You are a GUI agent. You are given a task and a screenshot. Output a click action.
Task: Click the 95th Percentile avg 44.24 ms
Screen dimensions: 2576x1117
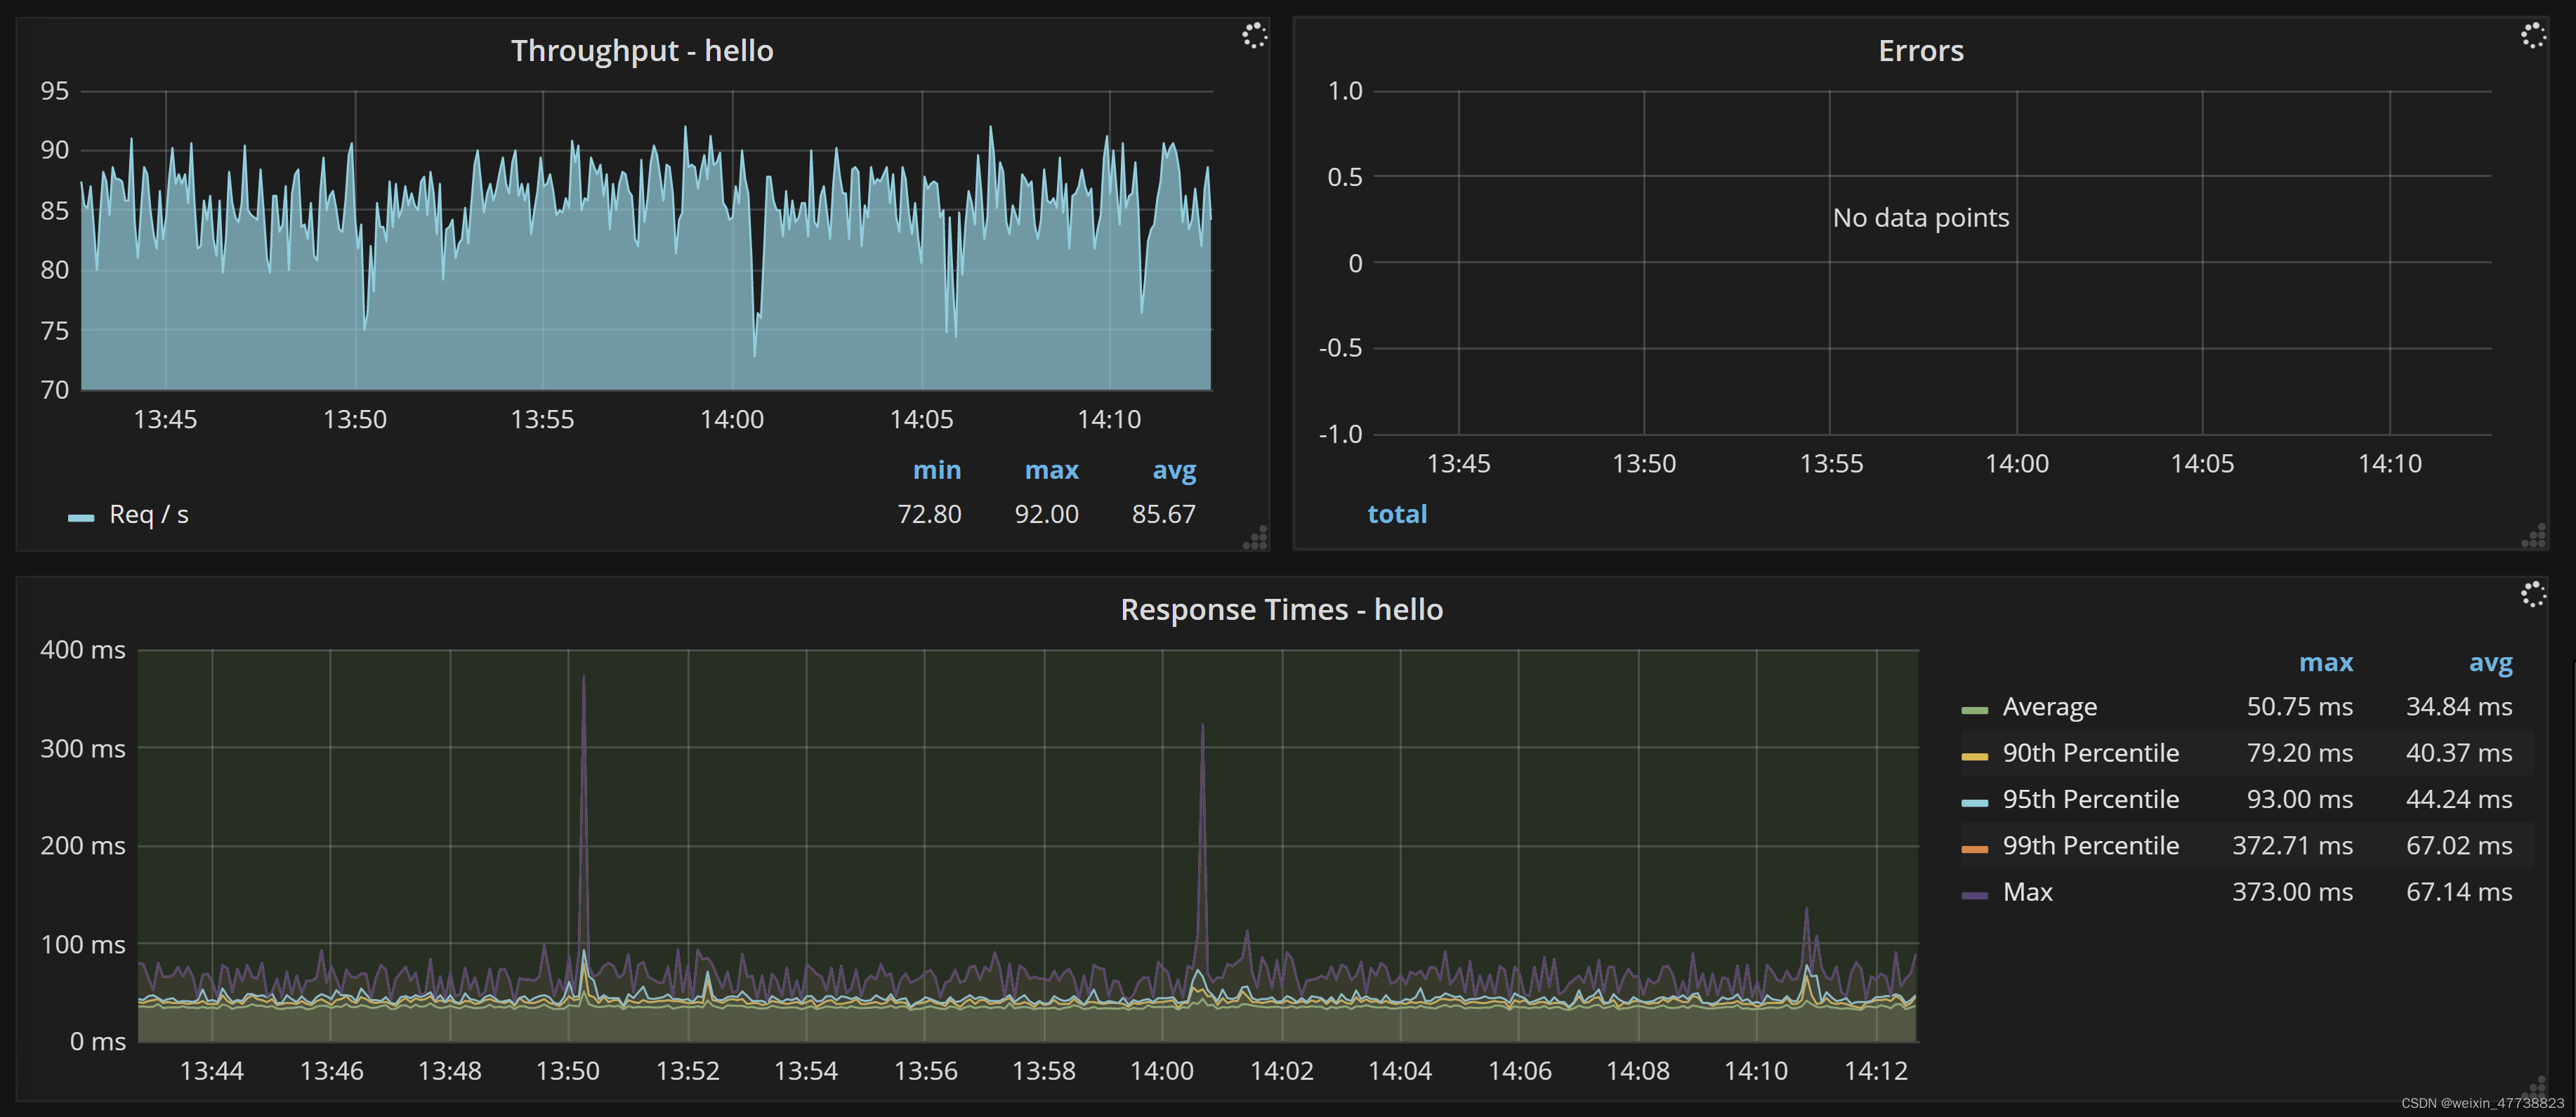(x=2459, y=799)
